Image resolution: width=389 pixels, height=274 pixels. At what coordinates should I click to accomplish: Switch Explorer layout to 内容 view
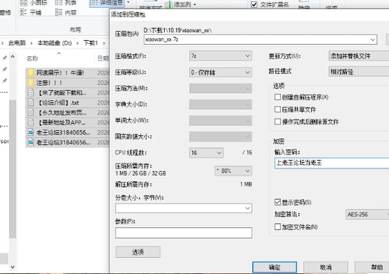66,13
